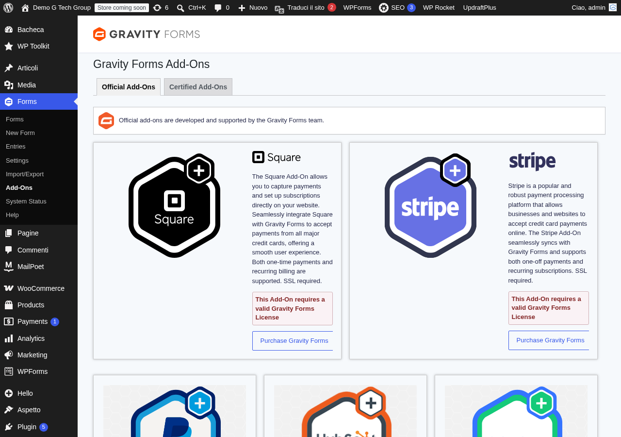Open UpdraftPlus in the admin bar
The width and height of the screenshot is (621, 437).
(x=480, y=8)
